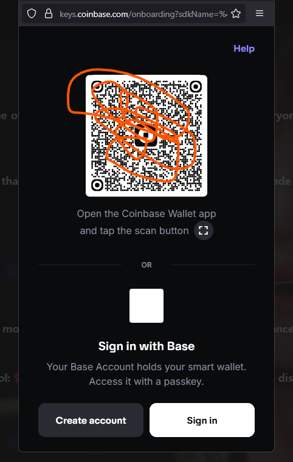Click the top-right QR finder marker
293x462 pixels.
[x=196, y=86]
